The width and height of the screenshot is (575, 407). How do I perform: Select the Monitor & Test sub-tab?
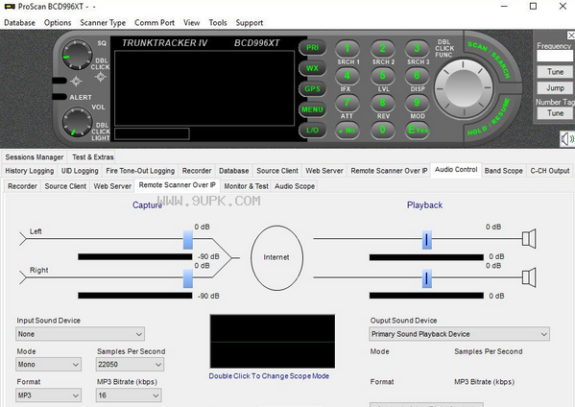(246, 186)
